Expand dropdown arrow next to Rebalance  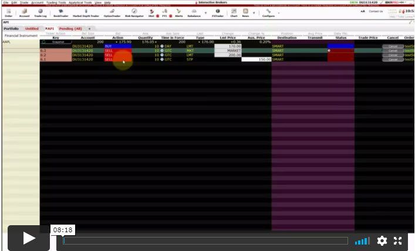click(205, 13)
